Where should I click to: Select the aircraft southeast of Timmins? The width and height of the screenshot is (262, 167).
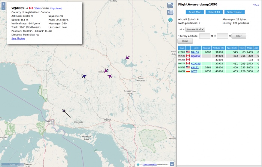coord(110,76)
